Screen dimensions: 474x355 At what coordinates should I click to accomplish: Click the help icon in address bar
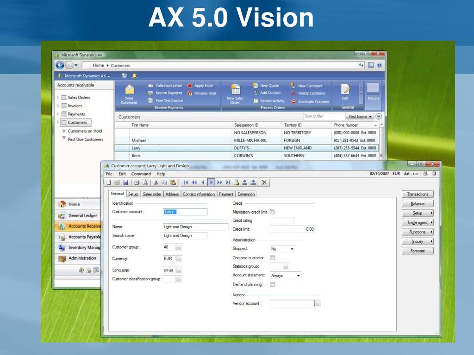pos(380,65)
